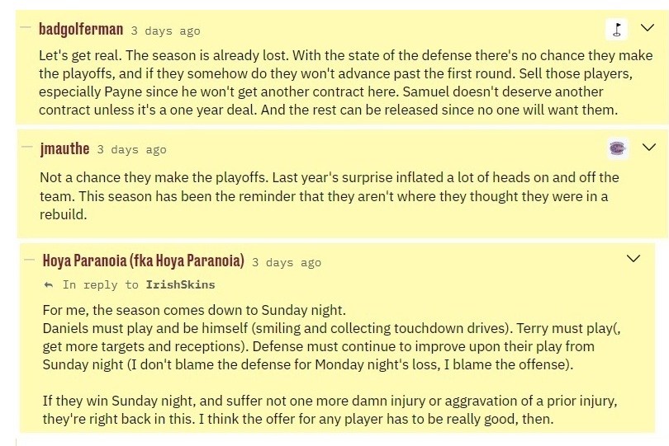Open the permalink timestamp on Hoya Paranoia's comment
The height and width of the screenshot is (446, 669).
click(x=287, y=263)
